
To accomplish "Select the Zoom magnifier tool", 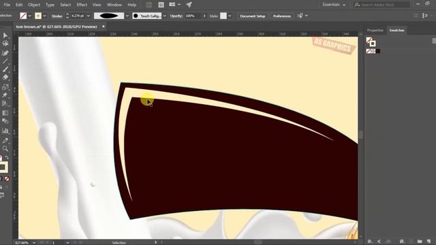I will pyautogui.click(x=5, y=148).
